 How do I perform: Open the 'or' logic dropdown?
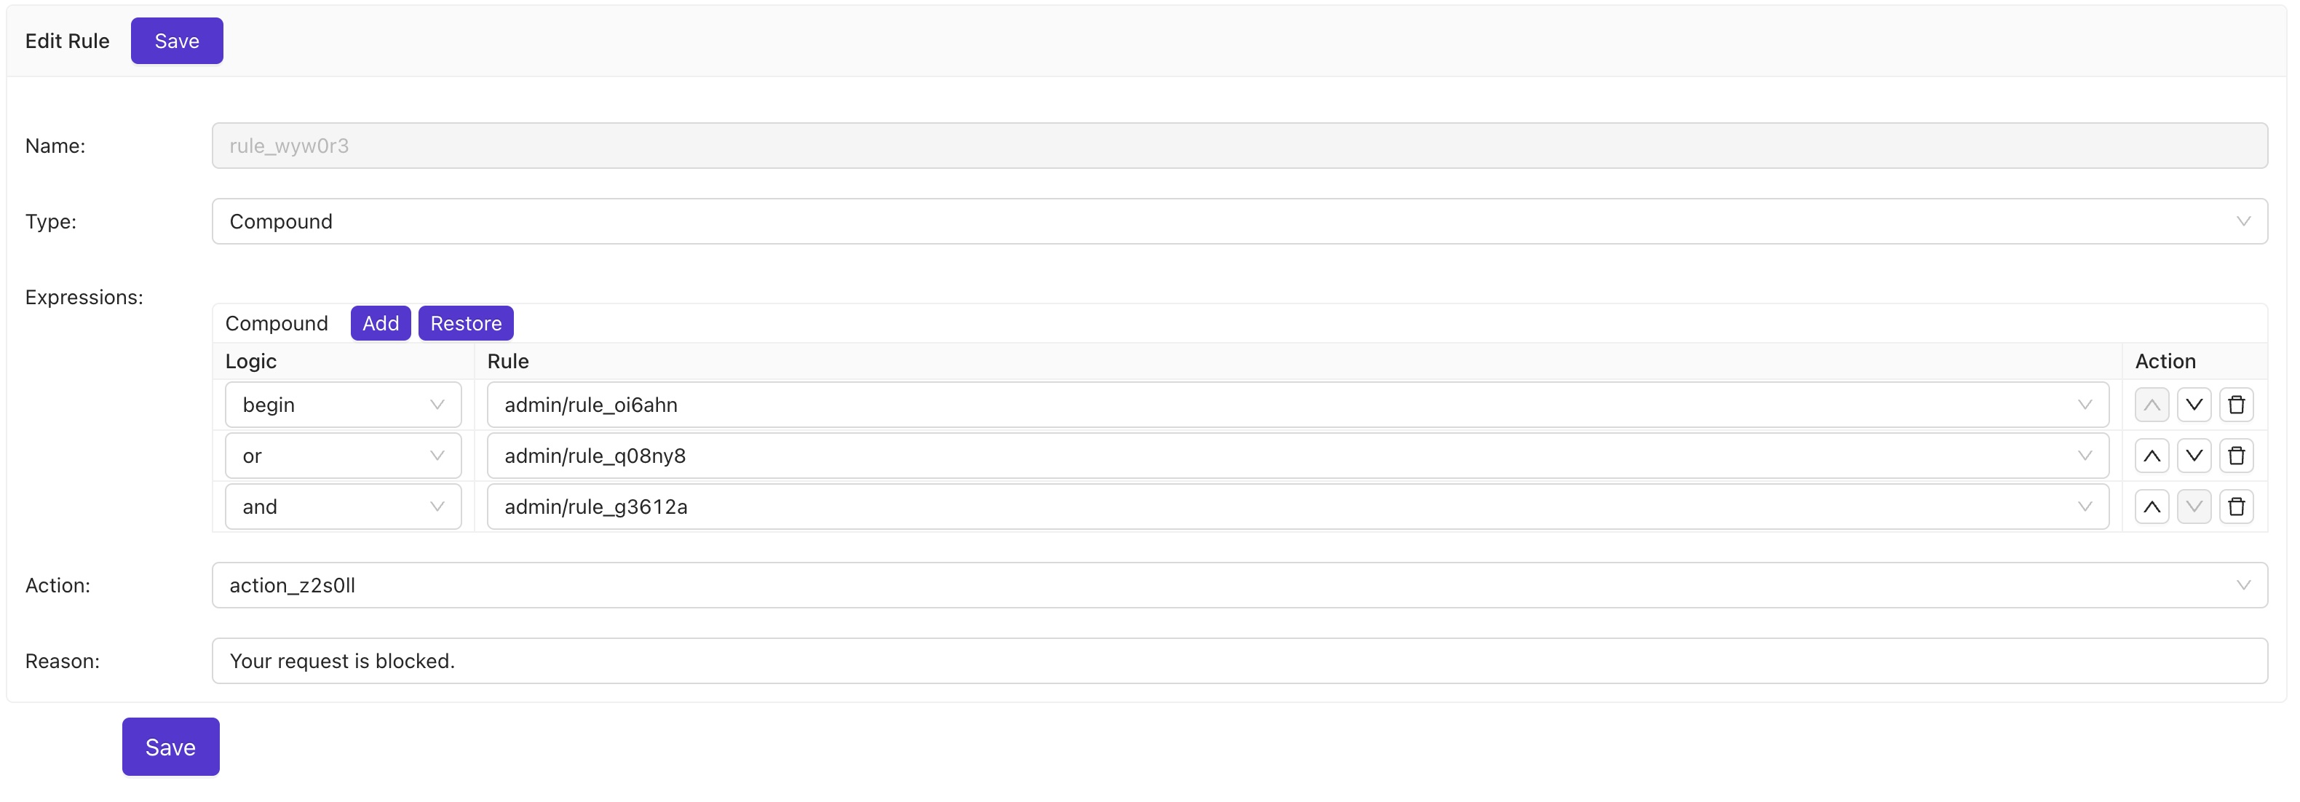(x=343, y=456)
